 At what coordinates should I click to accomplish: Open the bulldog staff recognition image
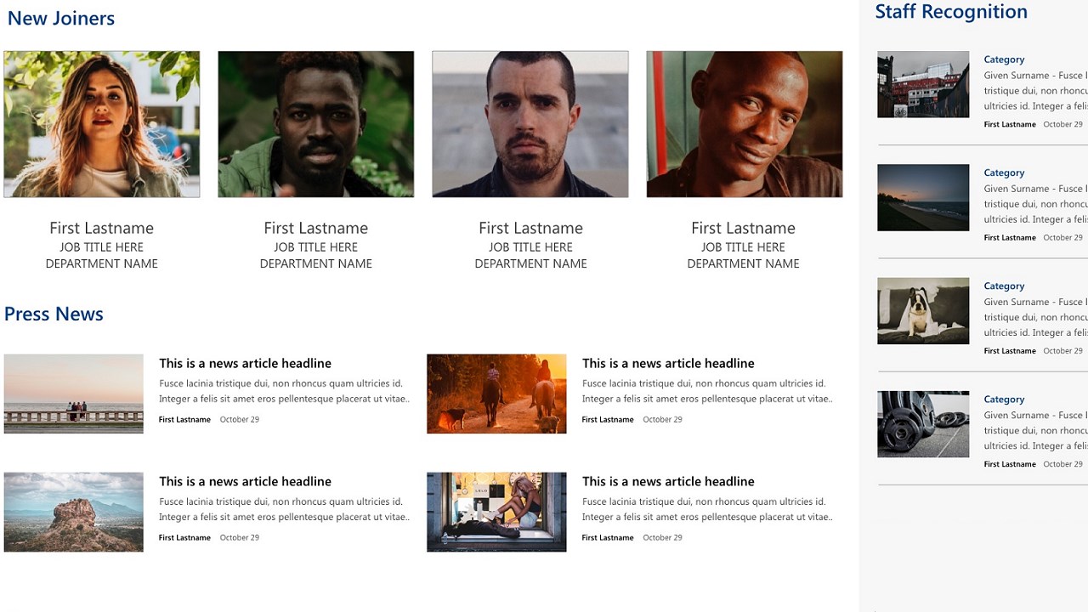[x=923, y=310]
